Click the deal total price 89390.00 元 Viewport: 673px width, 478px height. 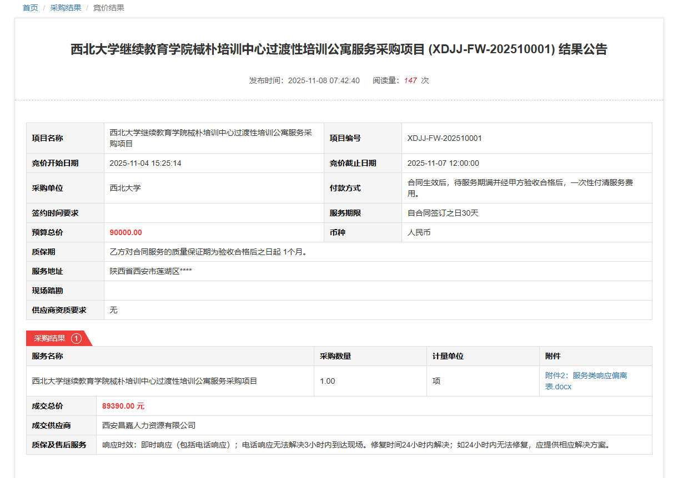(x=123, y=406)
